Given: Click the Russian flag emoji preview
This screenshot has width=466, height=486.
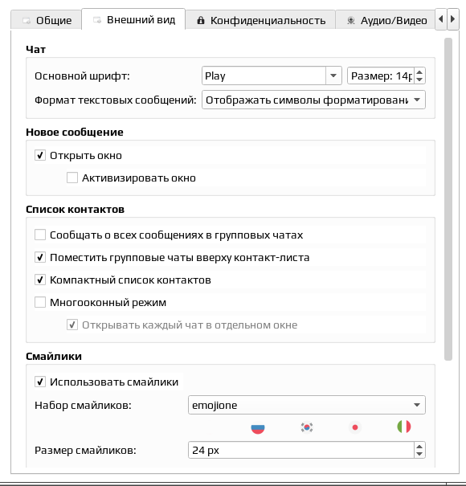Looking at the screenshot, I should (258, 427).
